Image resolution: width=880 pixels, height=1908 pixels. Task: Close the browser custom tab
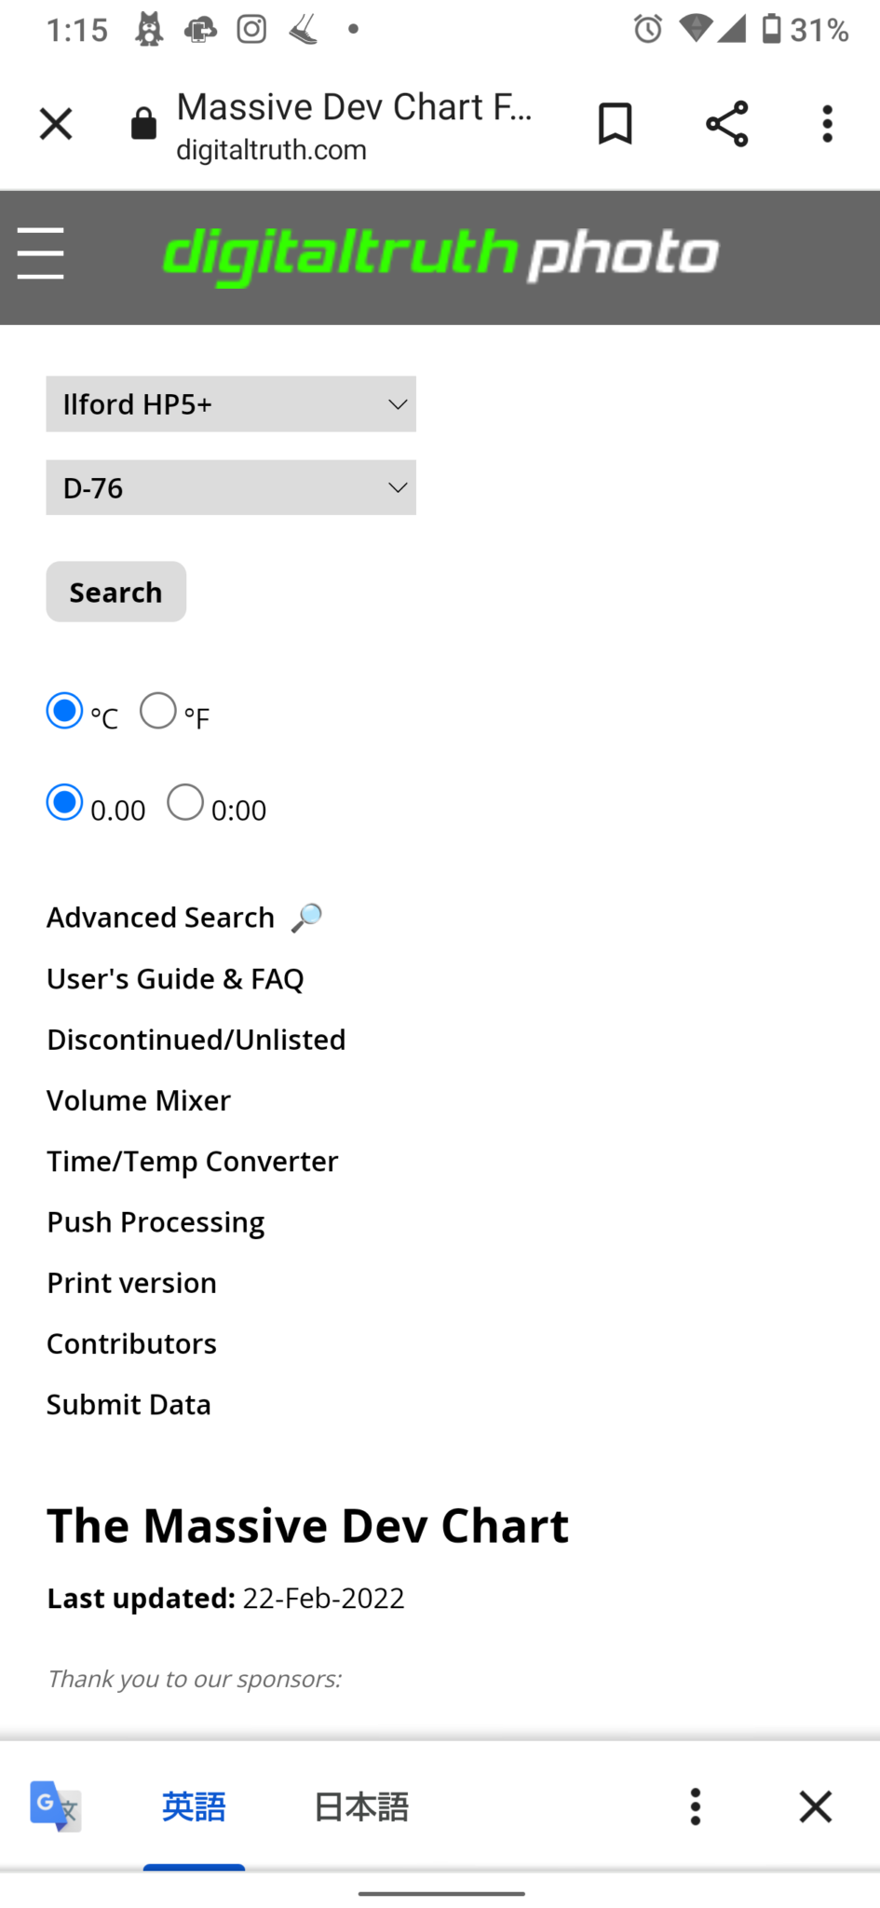(x=56, y=124)
